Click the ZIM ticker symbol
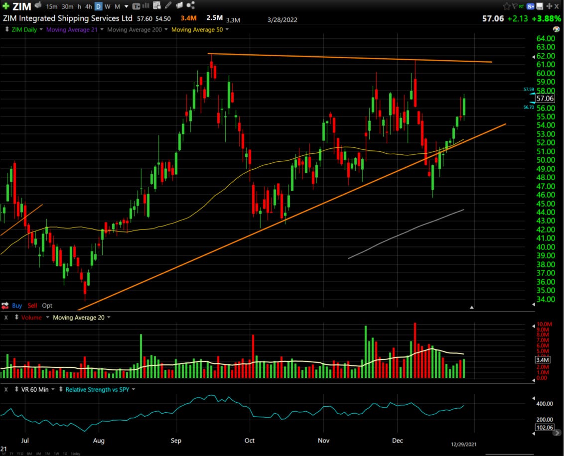The height and width of the screenshot is (456, 564). tap(22, 6)
